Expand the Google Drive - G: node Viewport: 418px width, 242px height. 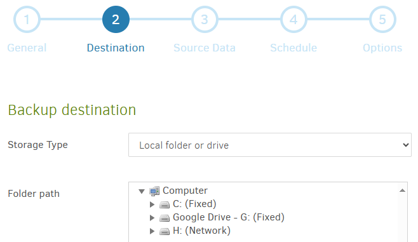[152, 218]
